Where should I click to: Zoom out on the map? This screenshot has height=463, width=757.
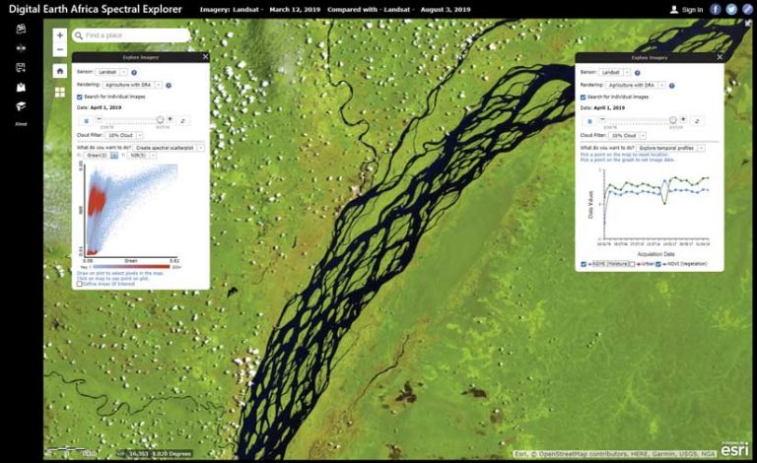(60, 49)
